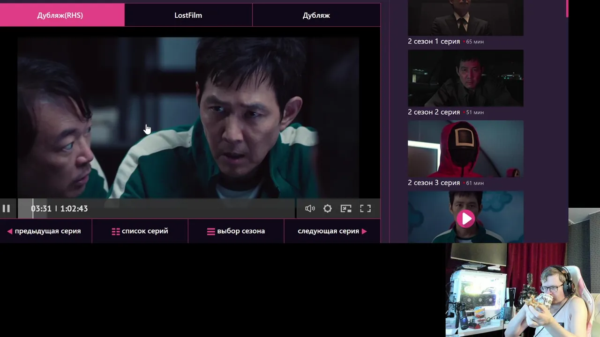Click the '2 сезон 1 серия' title
The width and height of the screenshot is (600, 337).
434,41
